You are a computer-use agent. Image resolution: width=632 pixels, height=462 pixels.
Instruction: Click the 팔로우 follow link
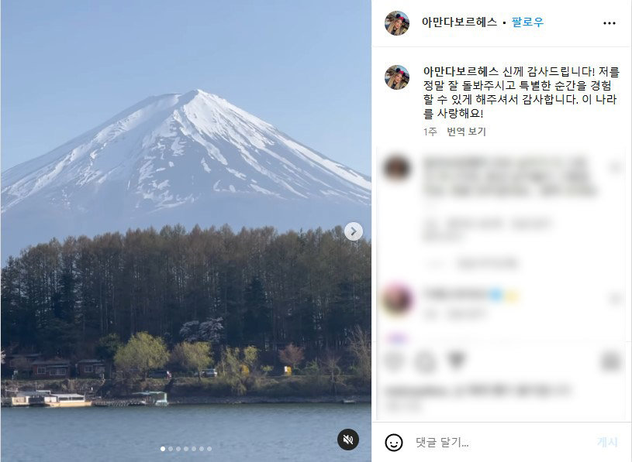pos(527,22)
